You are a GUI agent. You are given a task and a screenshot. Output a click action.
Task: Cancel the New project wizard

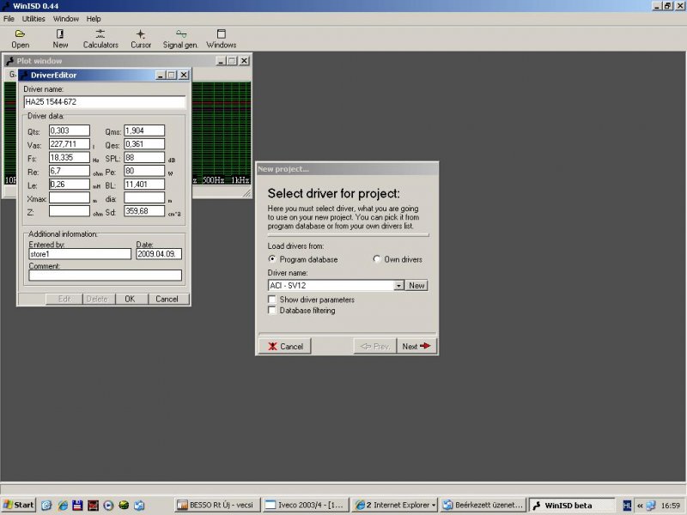(x=285, y=347)
